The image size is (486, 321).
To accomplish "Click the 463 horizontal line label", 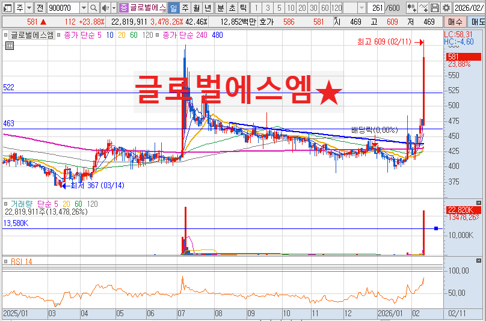I will click(x=8, y=124).
